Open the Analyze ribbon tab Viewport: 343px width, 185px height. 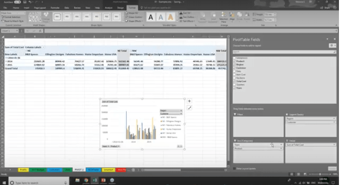[108, 8]
